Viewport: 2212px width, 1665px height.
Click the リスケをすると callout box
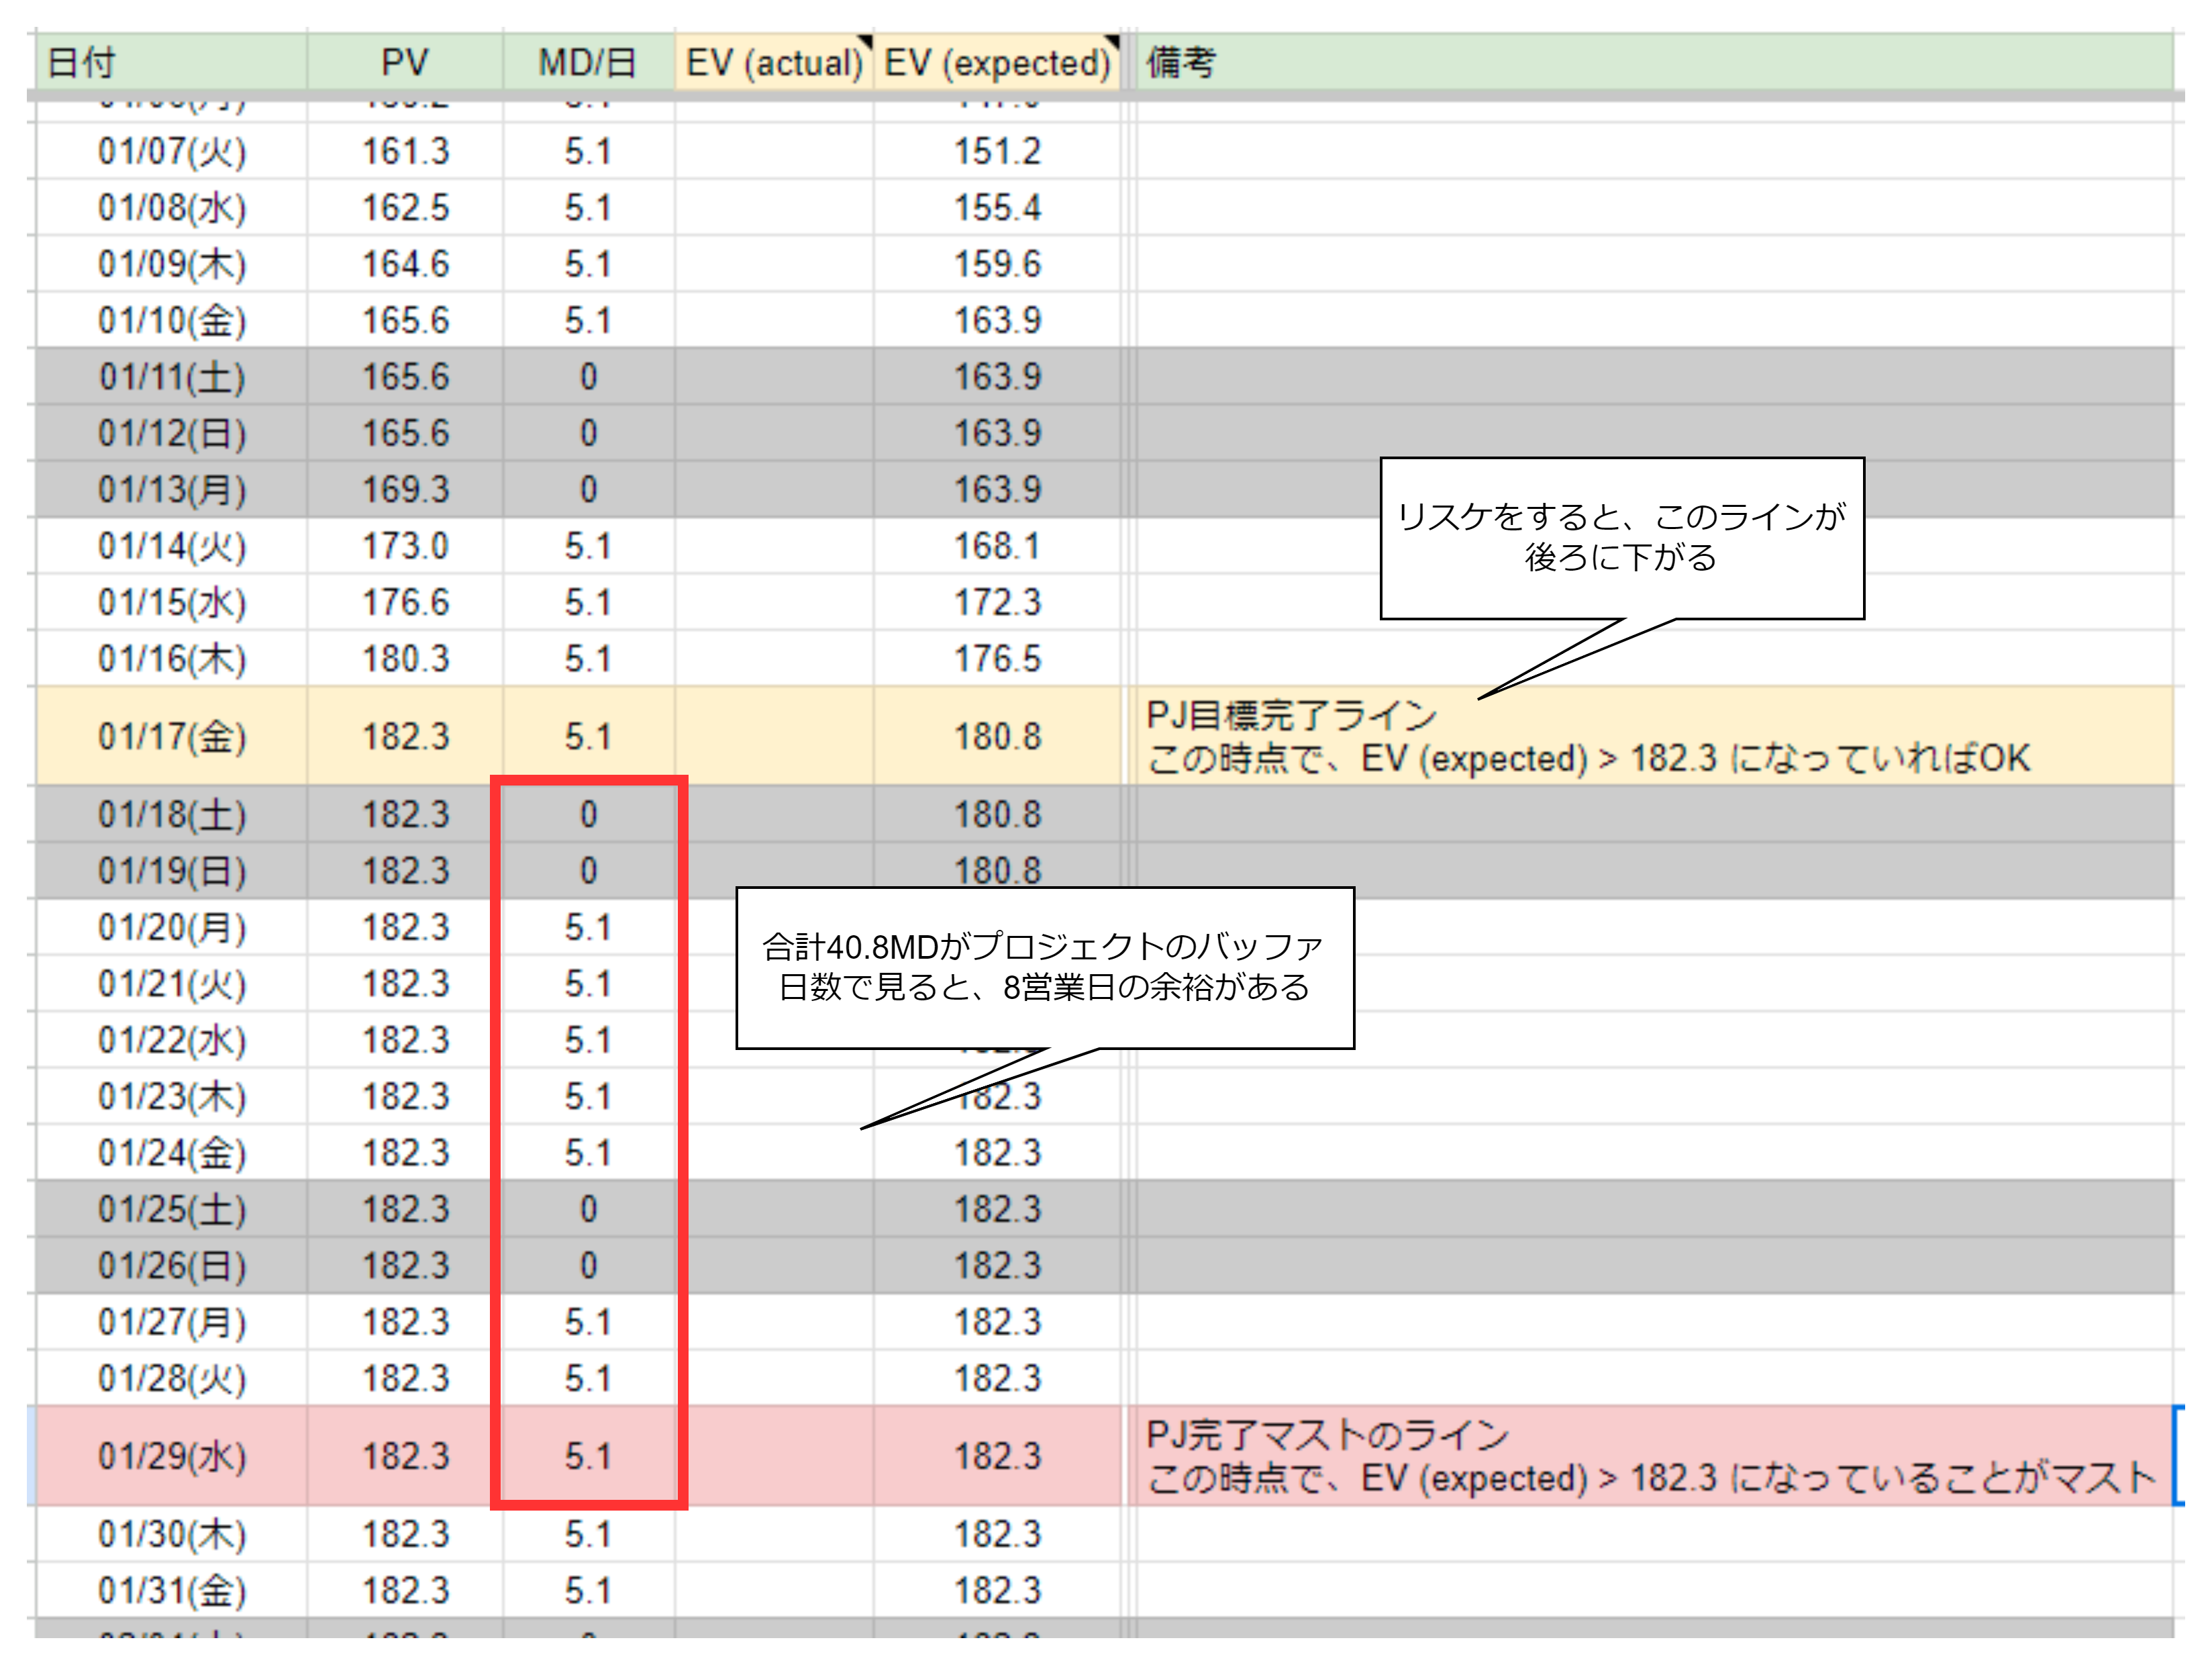pos(1621,537)
